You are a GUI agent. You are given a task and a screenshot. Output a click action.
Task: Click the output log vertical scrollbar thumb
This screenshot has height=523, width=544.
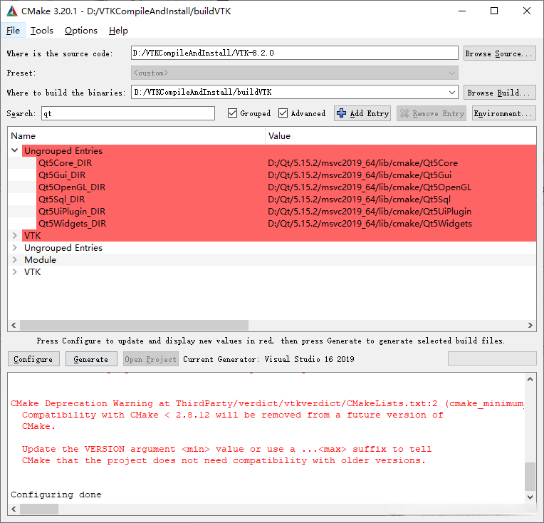click(x=530, y=476)
